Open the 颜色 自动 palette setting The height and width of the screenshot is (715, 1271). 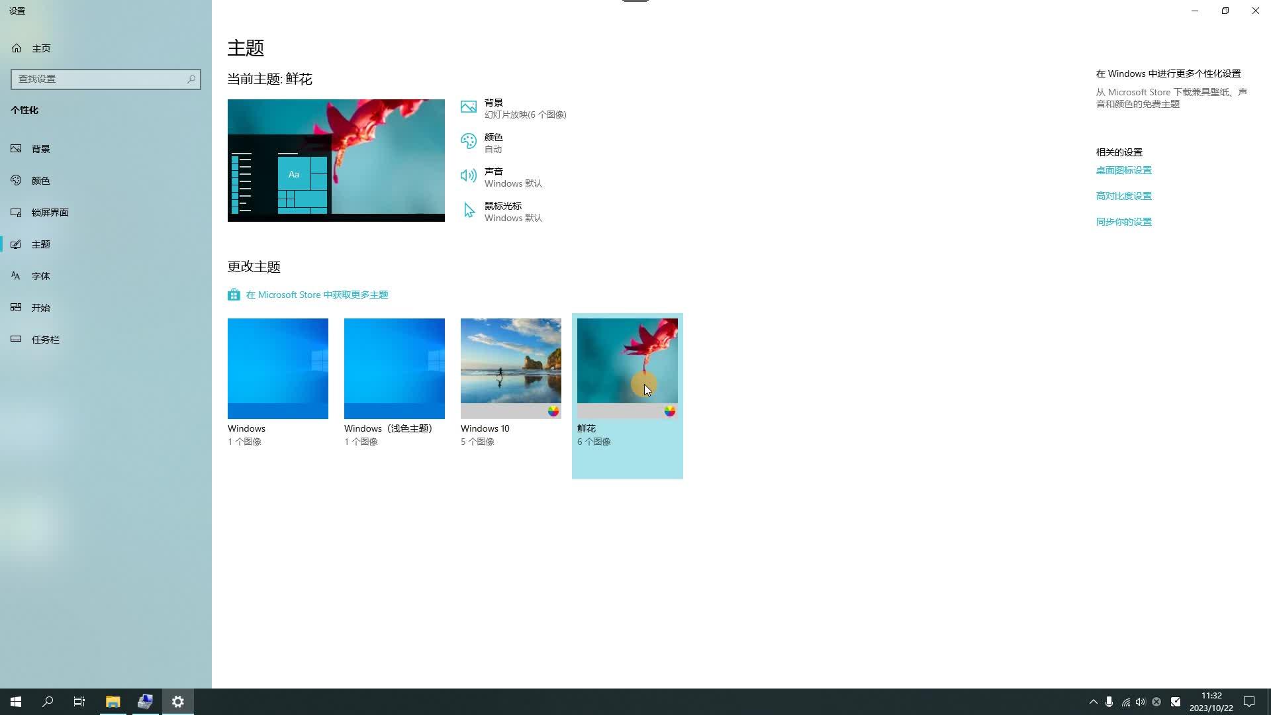coord(482,143)
